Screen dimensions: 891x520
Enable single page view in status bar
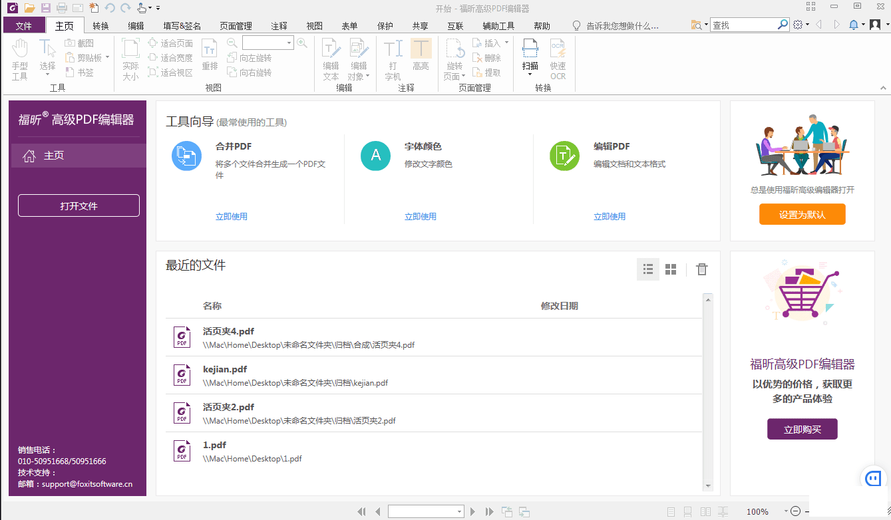point(671,511)
